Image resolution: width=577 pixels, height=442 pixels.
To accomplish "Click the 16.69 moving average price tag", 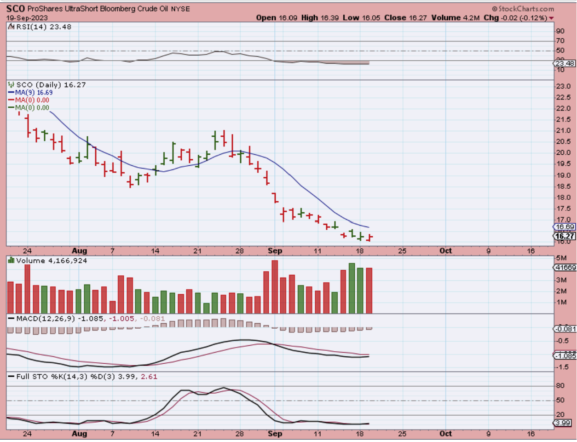I will tap(565, 227).
